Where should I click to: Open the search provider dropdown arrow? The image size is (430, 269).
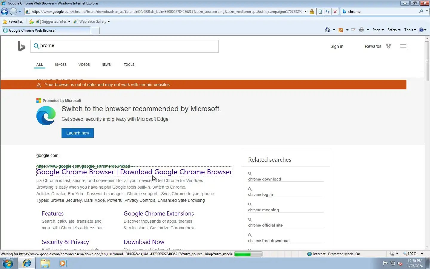pos(427,11)
